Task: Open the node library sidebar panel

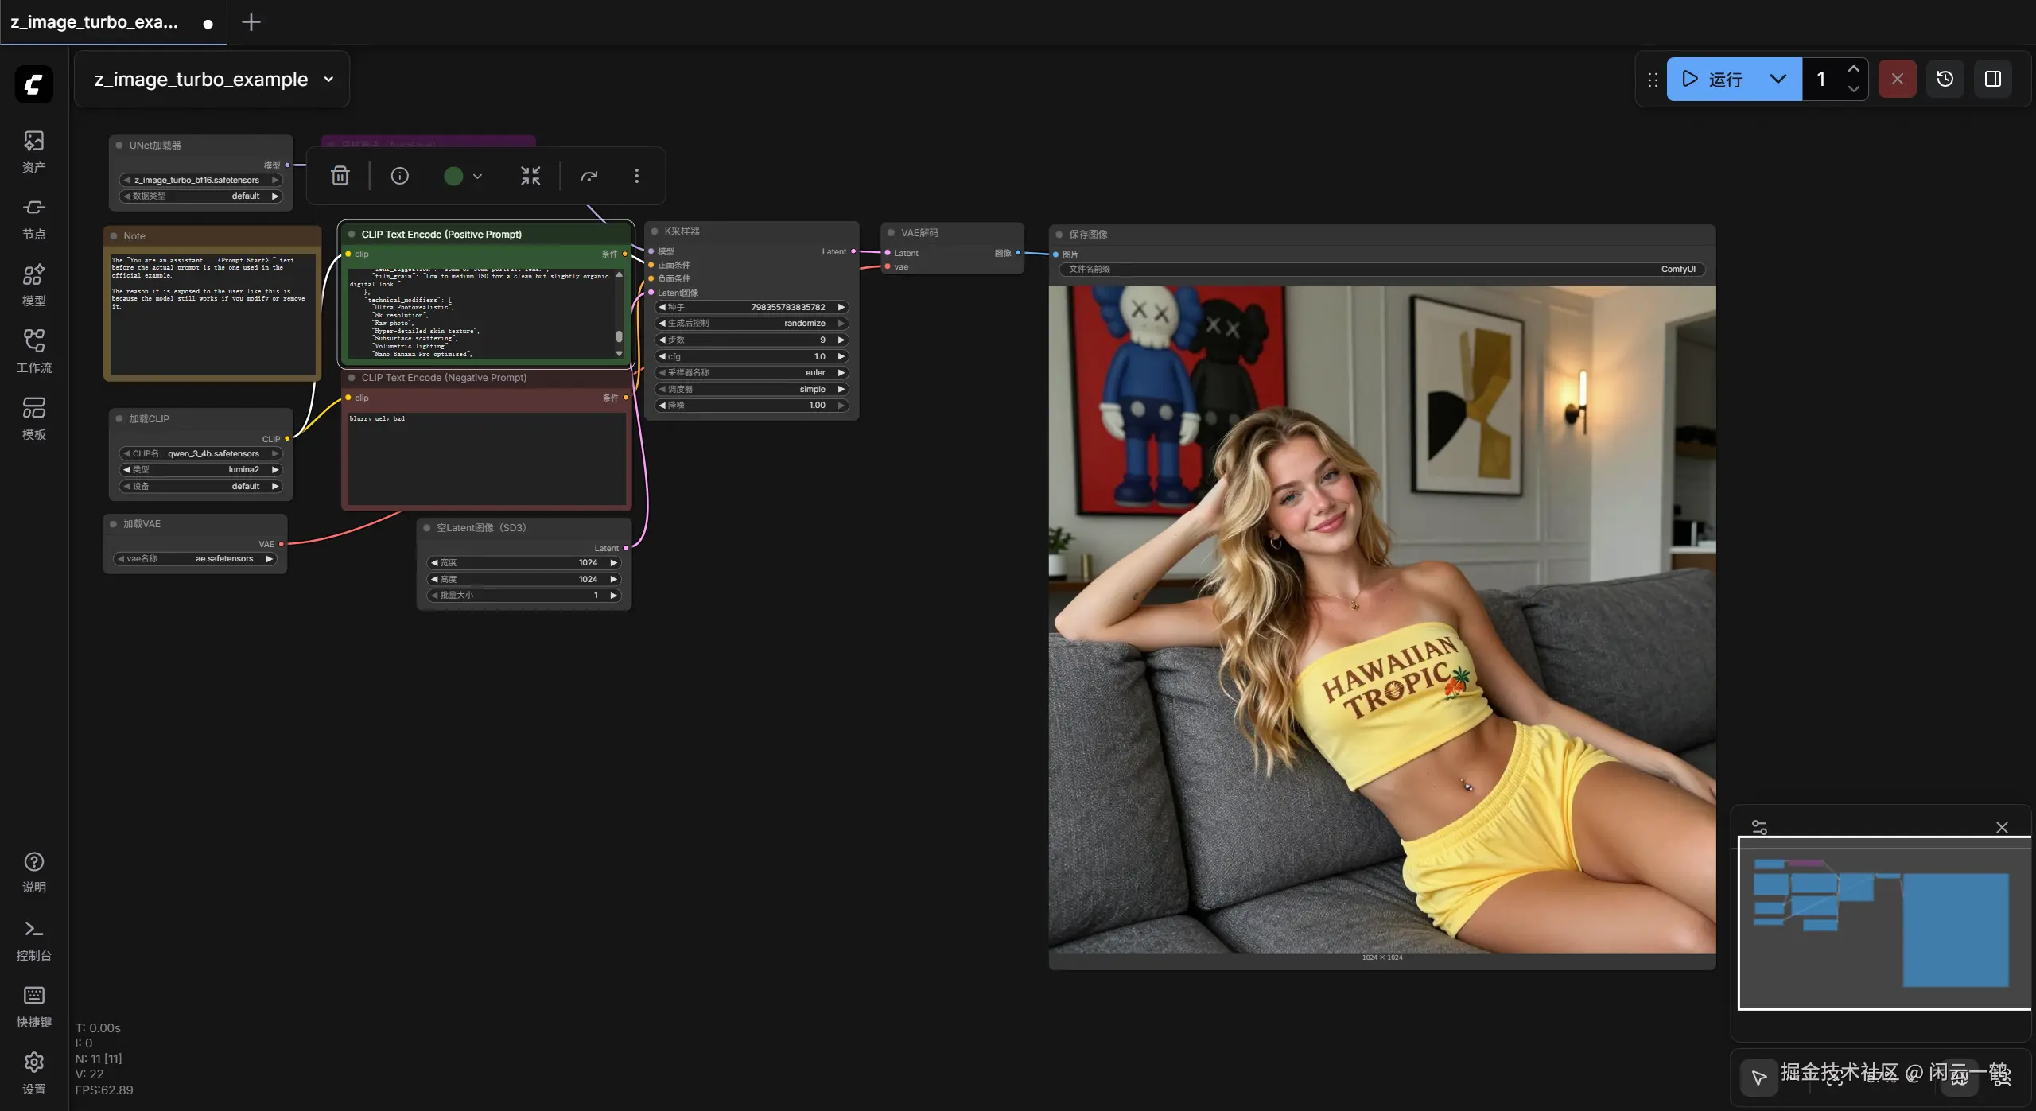Action: point(33,218)
